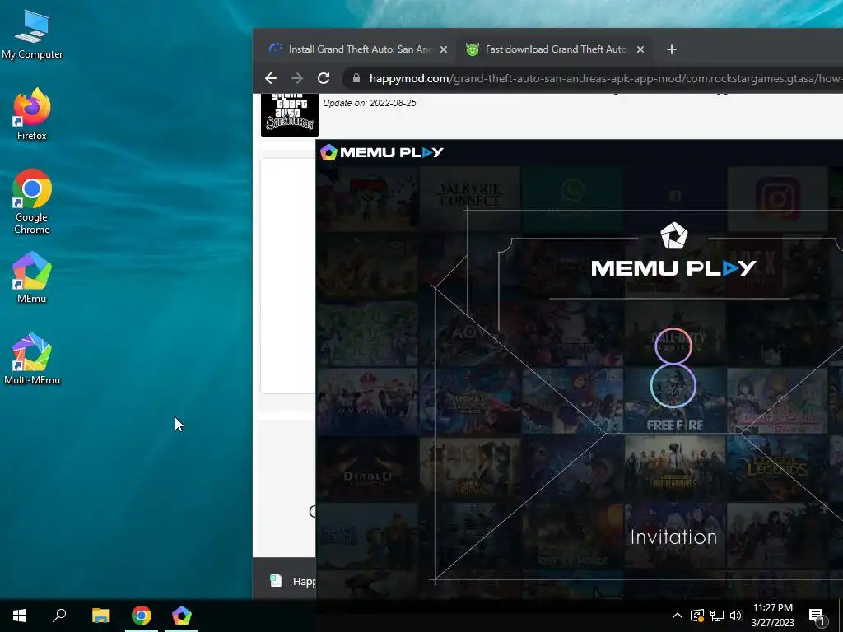Show the clock and calendar at 11:27 PM

[772, 616]
